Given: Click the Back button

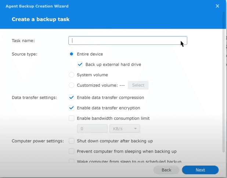Looking at the screenshot, I should click(x=166, y=170).
